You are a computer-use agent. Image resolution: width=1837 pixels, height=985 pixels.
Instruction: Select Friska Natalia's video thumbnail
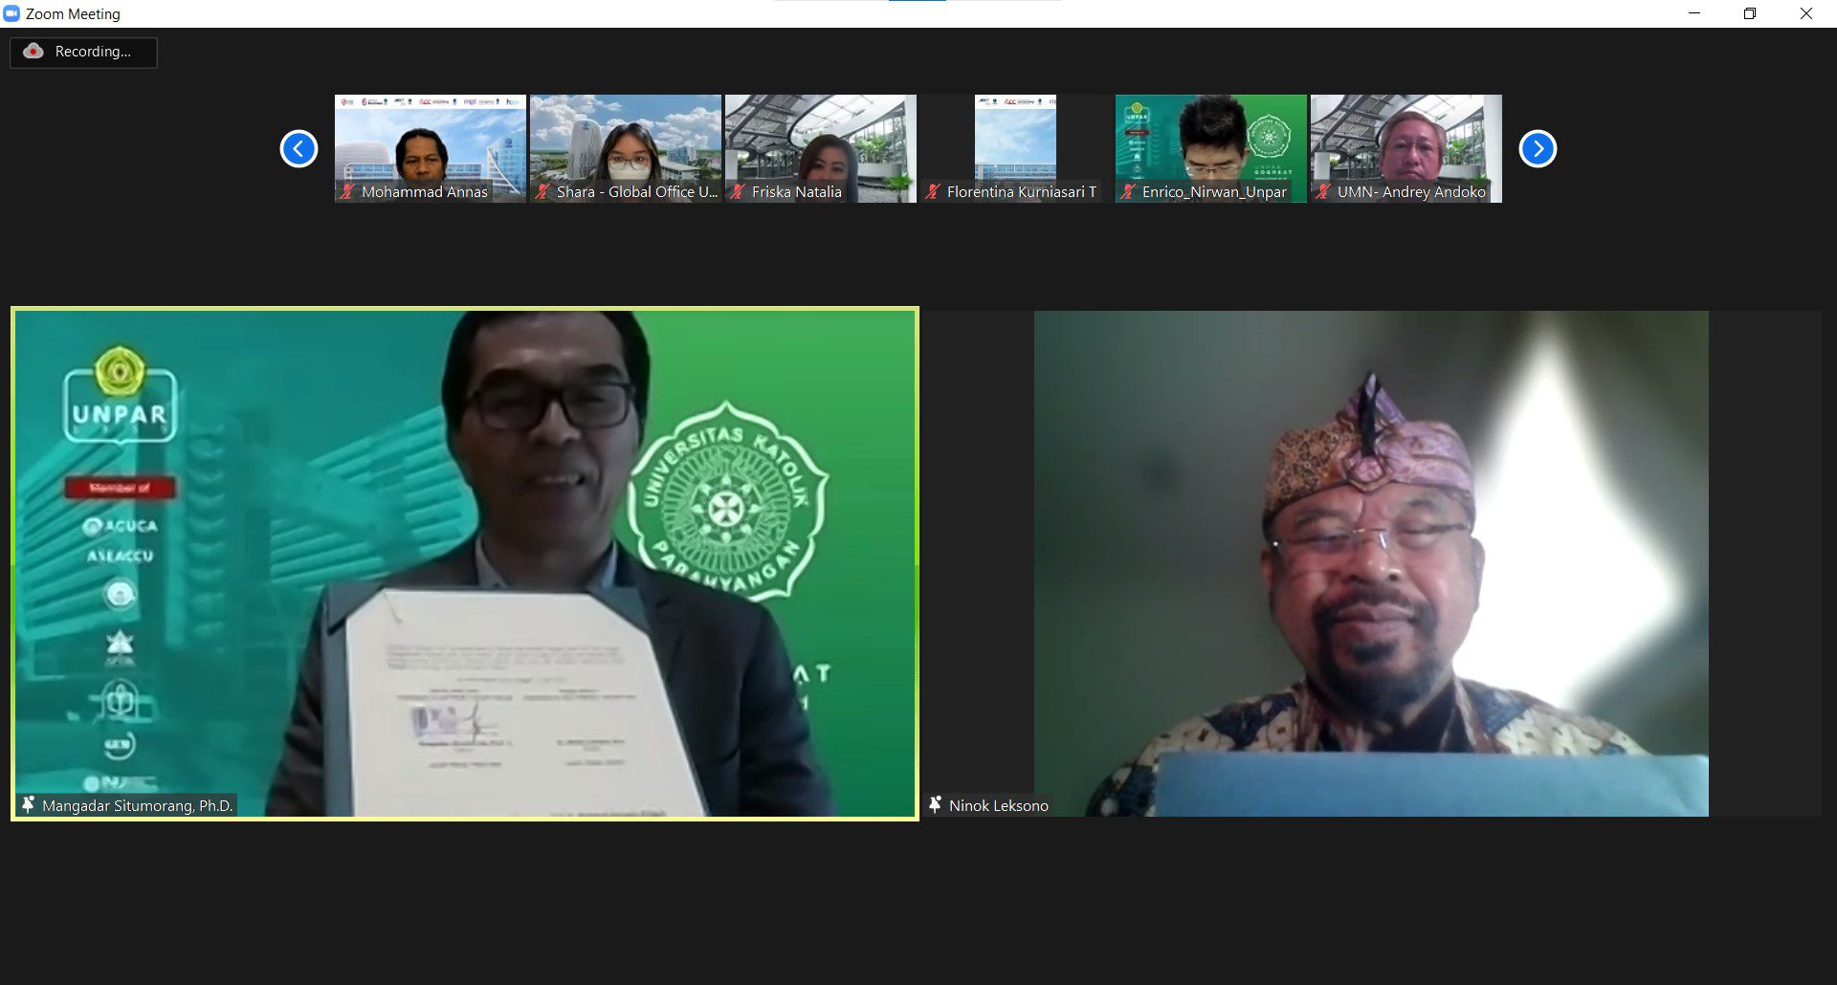tap(820, 143)
